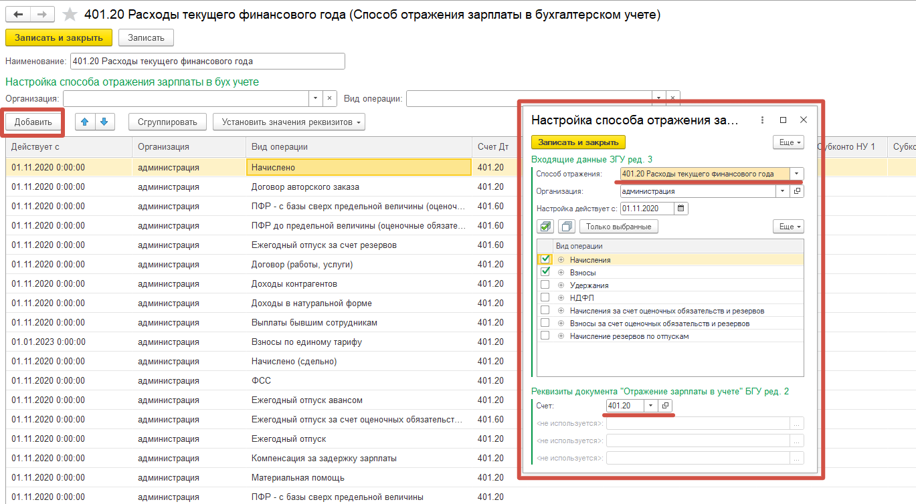The width and height of the screenshot is (916, 504).
Task: Move the row up with the blue arrow
Action: (x=85, y=122)
